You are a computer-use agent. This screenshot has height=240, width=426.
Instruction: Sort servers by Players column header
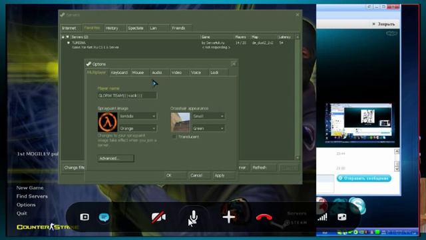click(x=242, y=37)
